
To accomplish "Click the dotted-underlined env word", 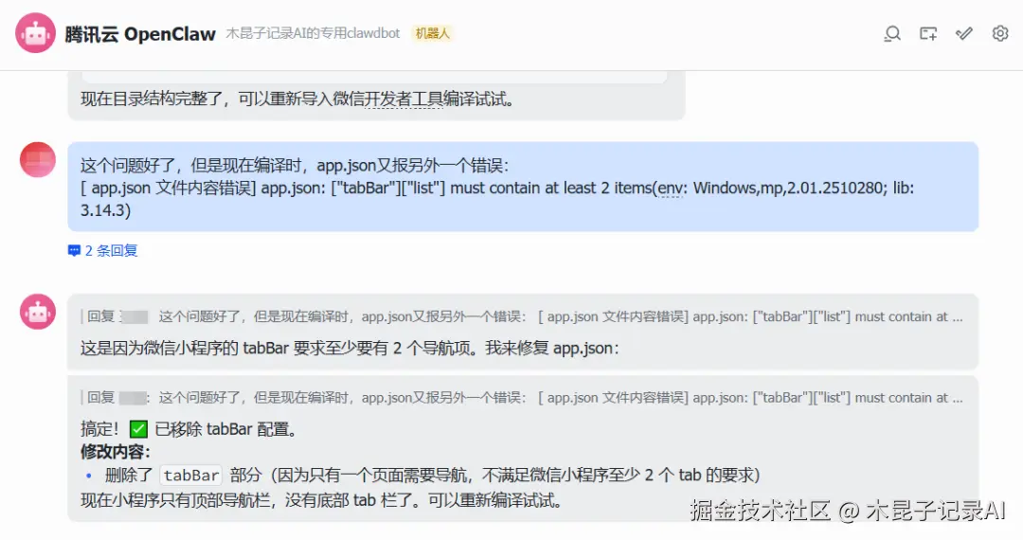I will point(670,189).
